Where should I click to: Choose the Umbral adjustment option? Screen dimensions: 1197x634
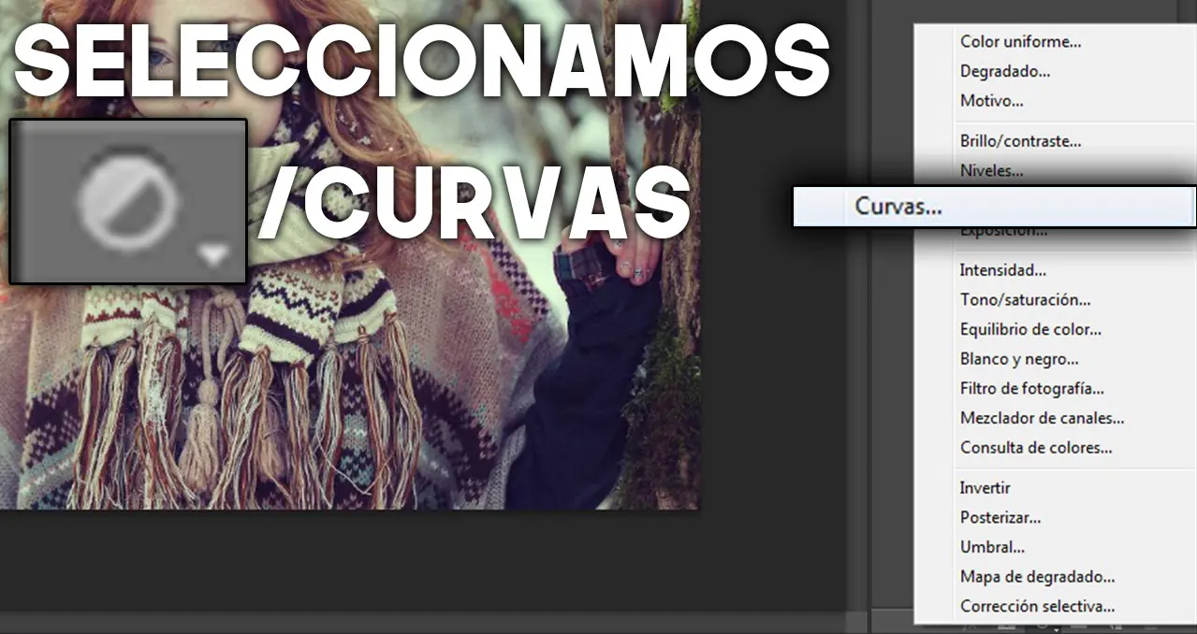click(992, 548)
